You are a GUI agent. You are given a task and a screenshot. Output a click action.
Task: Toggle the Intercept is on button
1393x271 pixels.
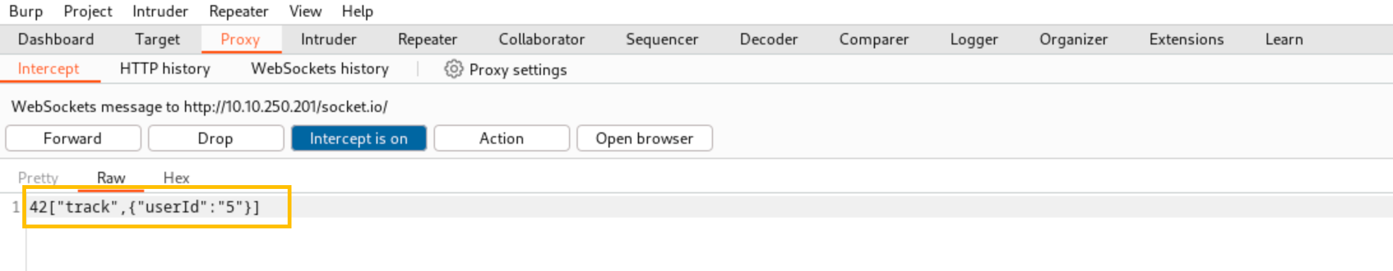(x=358, y=138)
